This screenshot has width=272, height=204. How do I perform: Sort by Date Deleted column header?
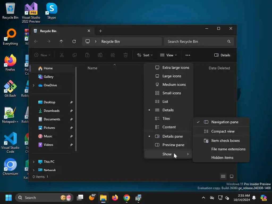219,68
